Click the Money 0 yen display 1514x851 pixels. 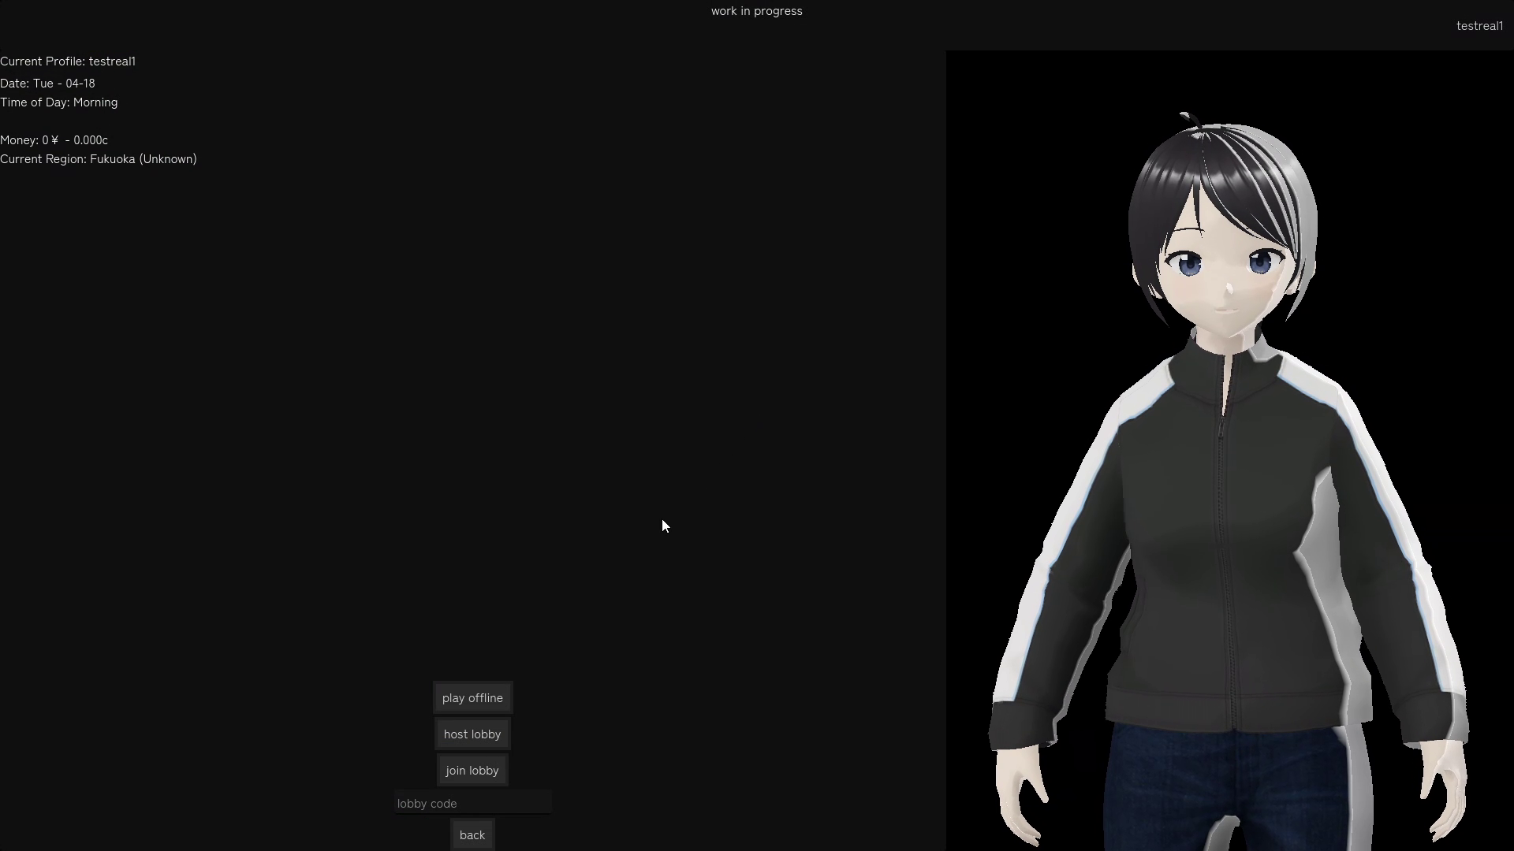pyautogui.click(x=54, y=140)
